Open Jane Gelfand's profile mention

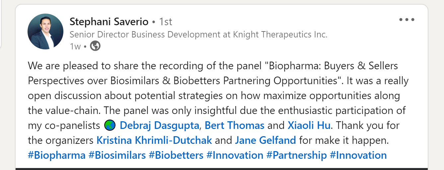click(x=265, y=141)
